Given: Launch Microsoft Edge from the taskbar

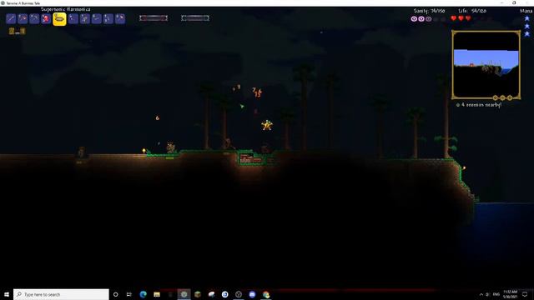Looking at the screenshot, I should coord(143,294).
